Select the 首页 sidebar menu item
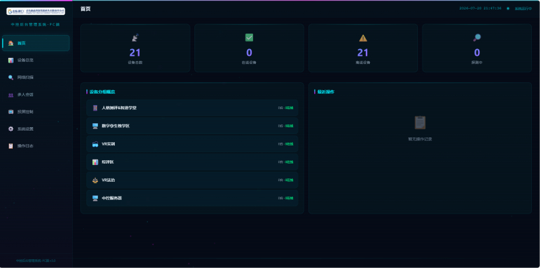Viewport: 540px width, 268px height. click(x=36, y=43)
